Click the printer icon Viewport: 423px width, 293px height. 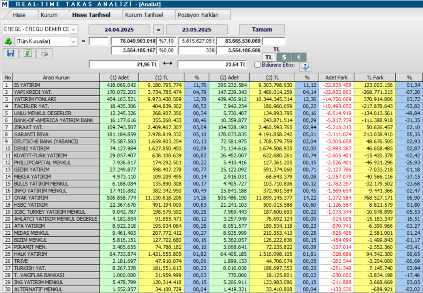point(44,53)
